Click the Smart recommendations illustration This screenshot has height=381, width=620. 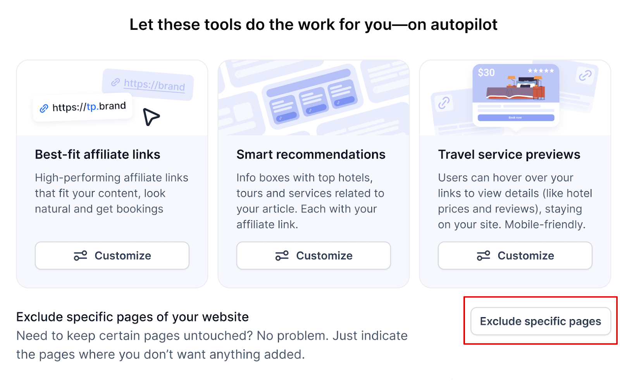313,98
